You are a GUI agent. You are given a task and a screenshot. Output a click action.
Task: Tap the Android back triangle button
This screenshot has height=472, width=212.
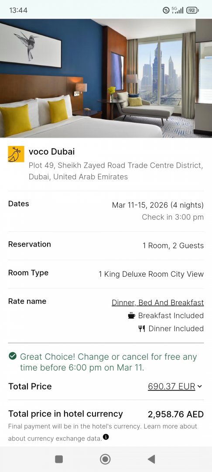point(152,459)
